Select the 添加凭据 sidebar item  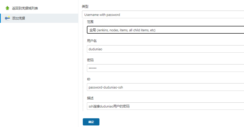pos(18,18)
